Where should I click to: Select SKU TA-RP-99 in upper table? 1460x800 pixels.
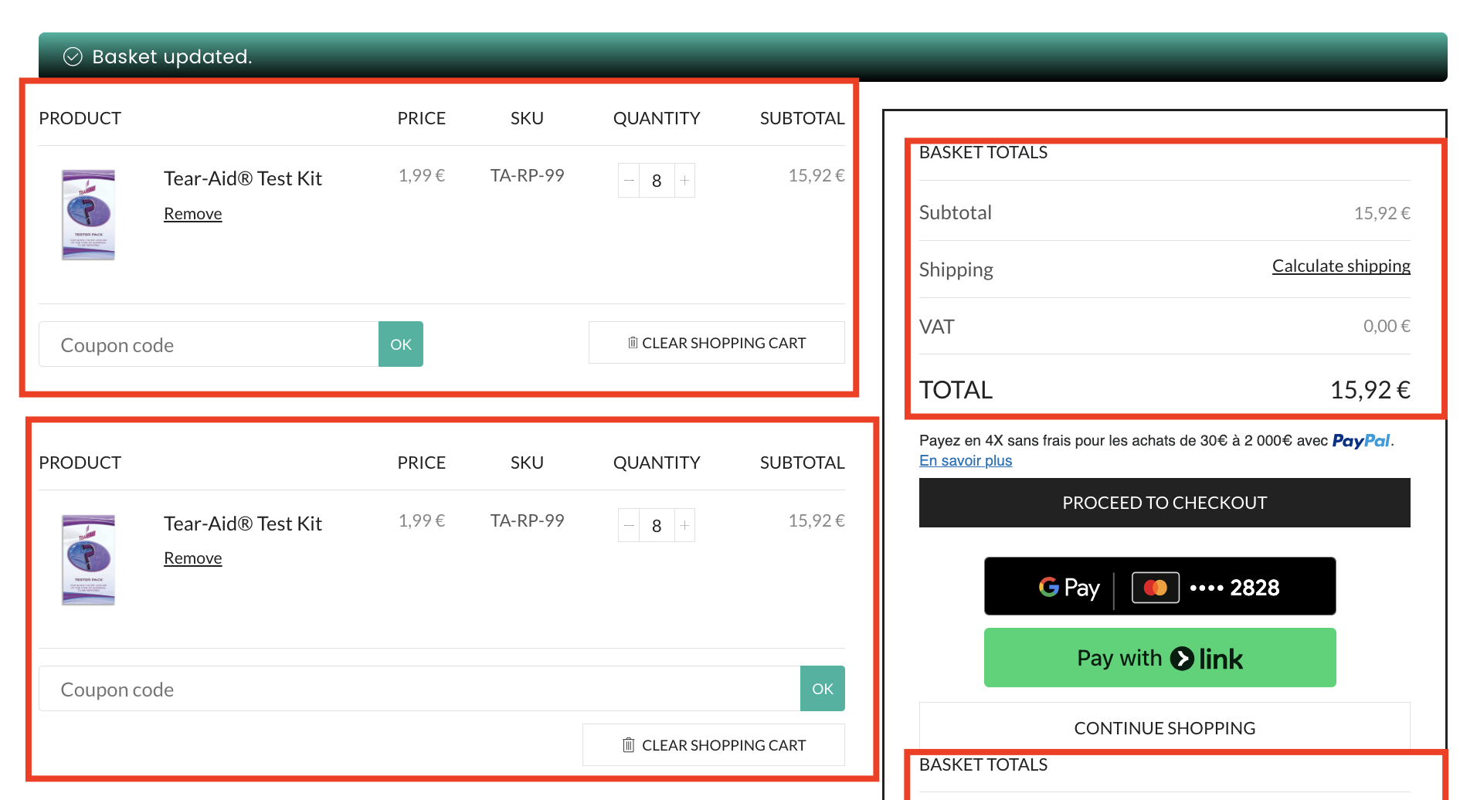[527, 175]
